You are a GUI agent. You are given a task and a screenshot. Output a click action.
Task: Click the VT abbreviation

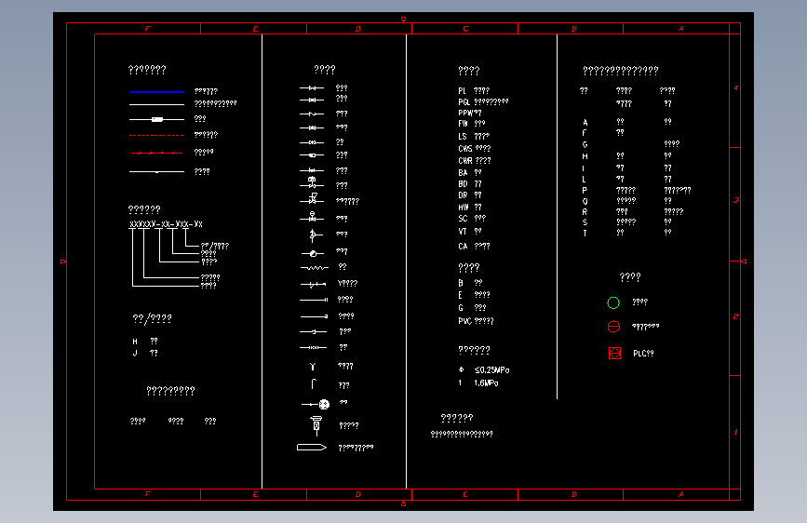point(463,232)
